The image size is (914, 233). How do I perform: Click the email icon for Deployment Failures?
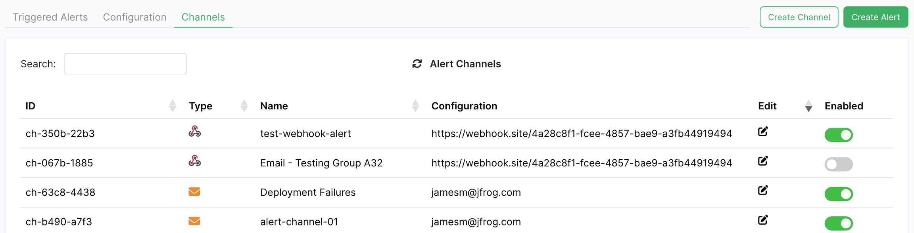pyautogui.click(x=194, y=192)
